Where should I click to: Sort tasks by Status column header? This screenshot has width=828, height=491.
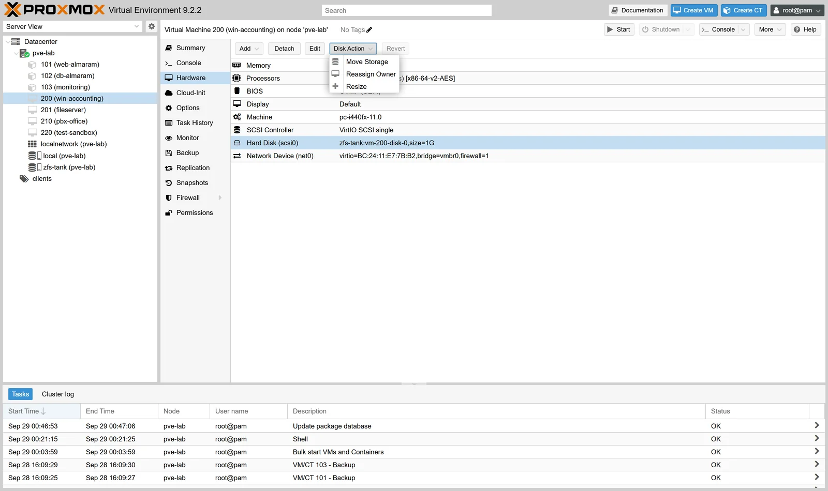tap(757, 411)
